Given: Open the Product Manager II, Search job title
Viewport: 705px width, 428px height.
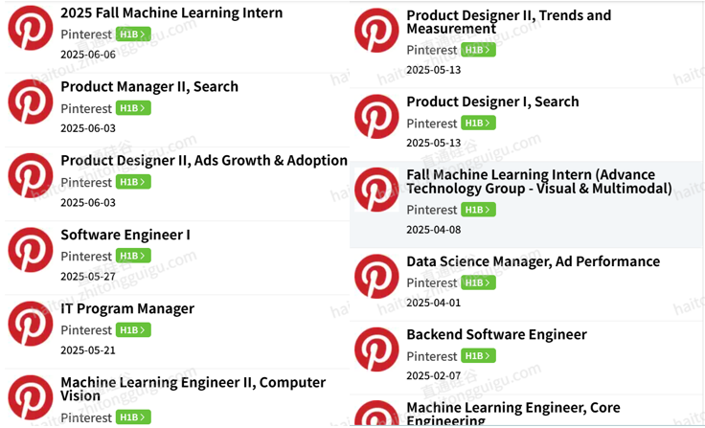Looking at the screenshot, I should tap(149, 86).
